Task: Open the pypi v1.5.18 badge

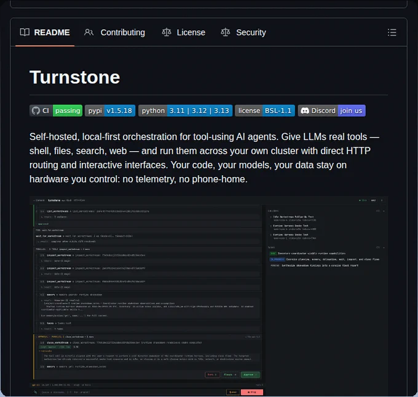Action: [110, 111]
